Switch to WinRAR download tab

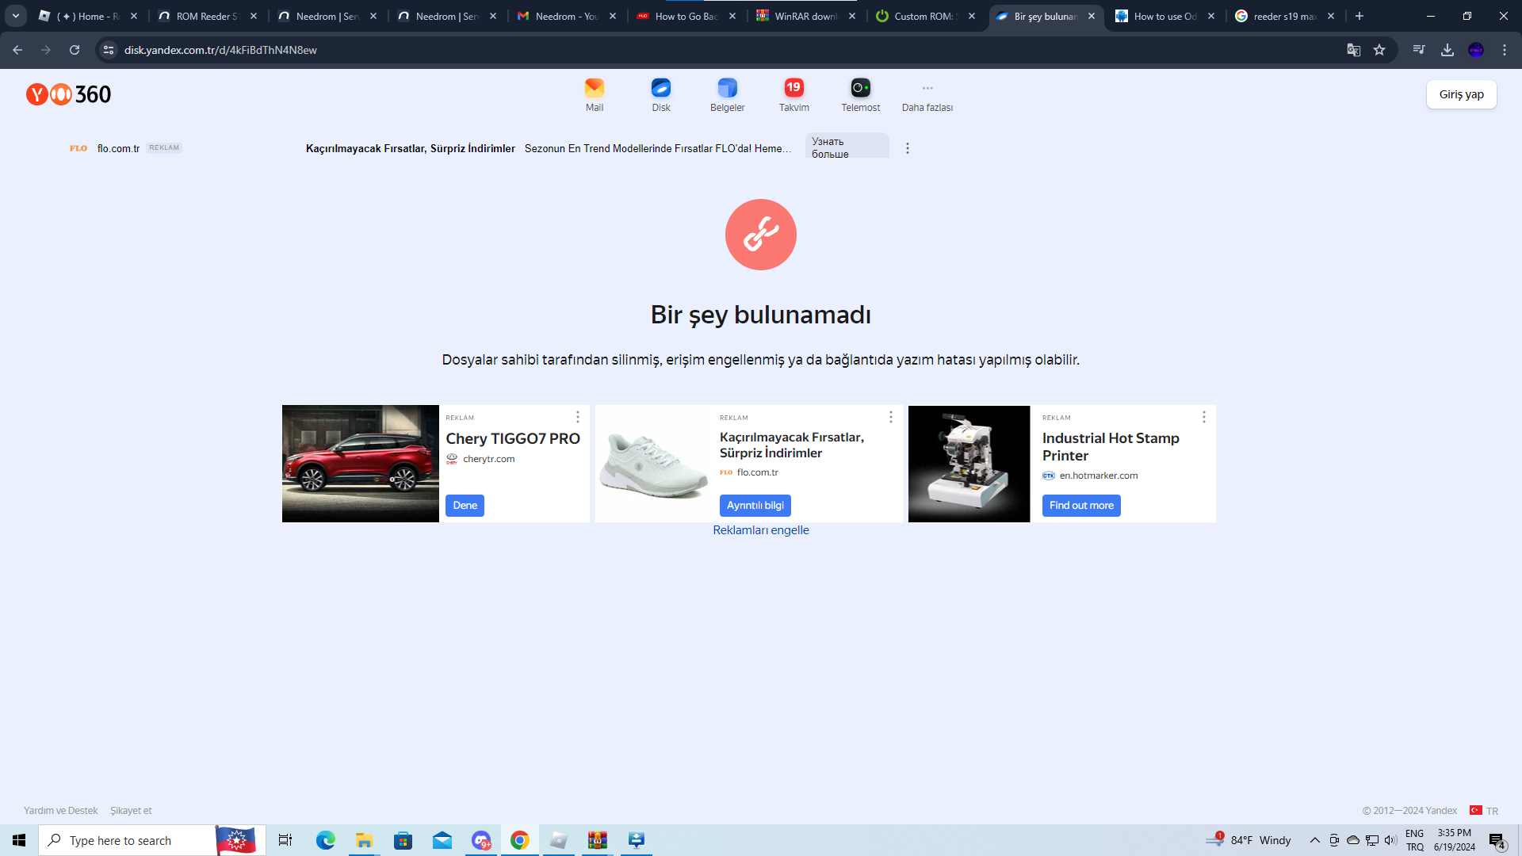point(805,16)
